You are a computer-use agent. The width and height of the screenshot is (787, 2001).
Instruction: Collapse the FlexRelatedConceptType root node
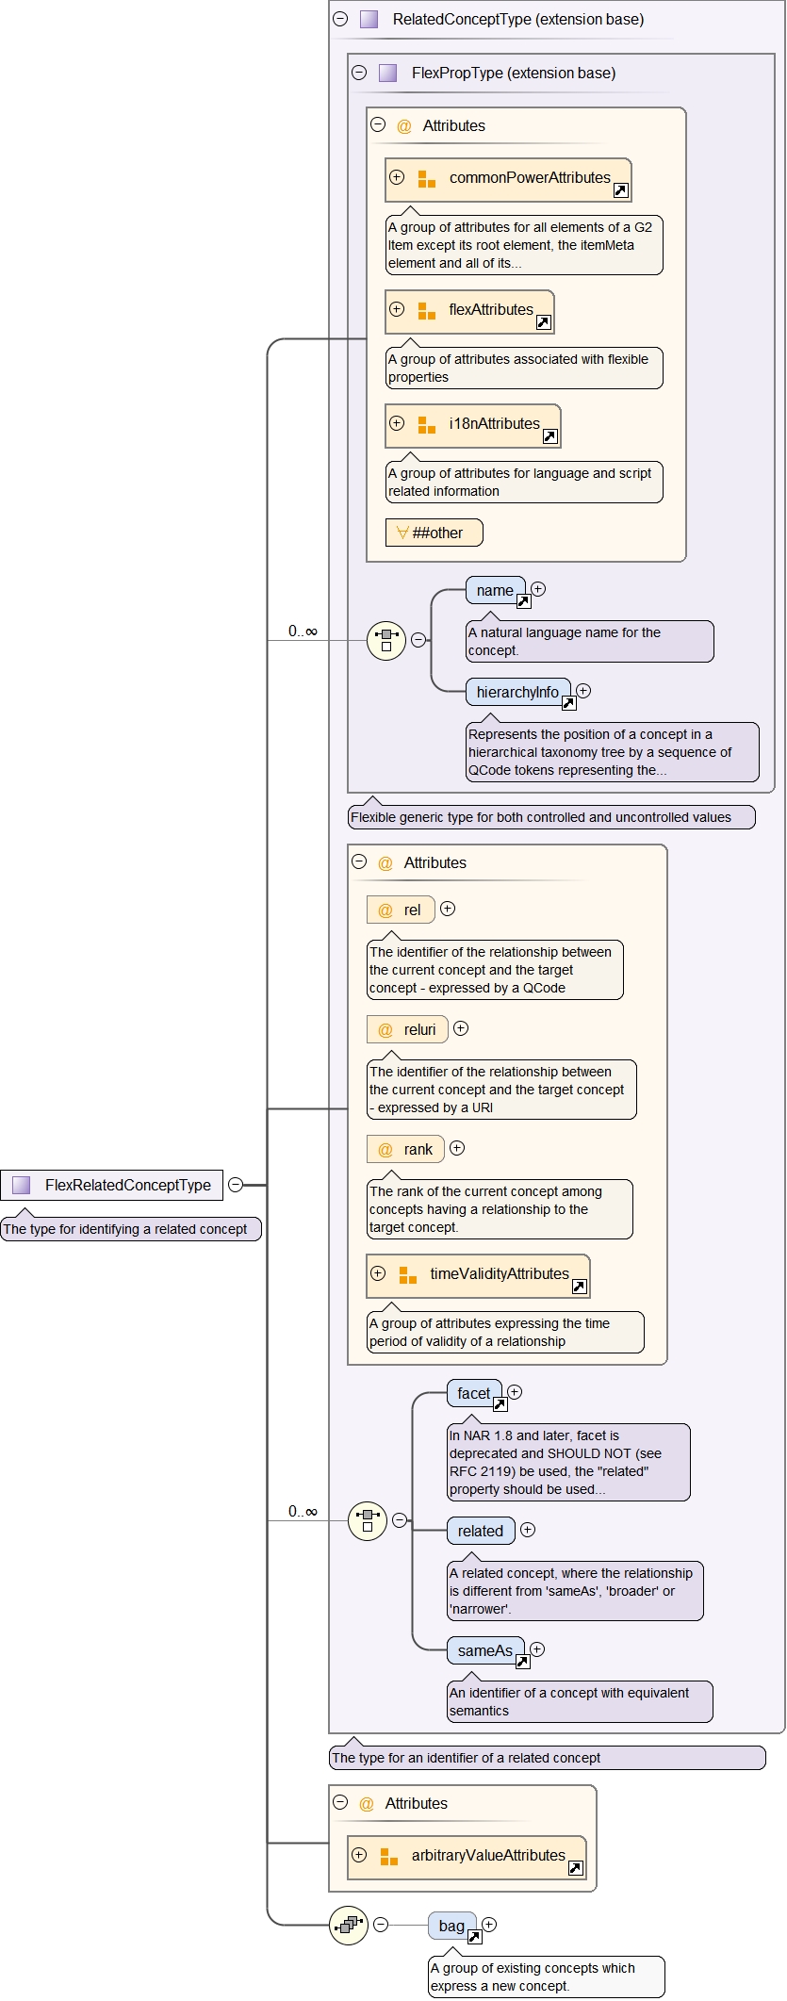pyautogui.click(x=236, y=1185)
